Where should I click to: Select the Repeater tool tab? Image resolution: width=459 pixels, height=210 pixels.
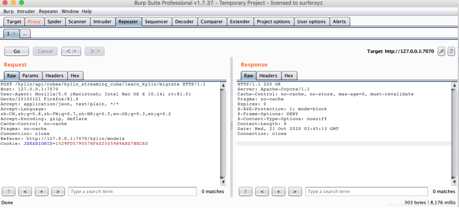[128, 22]
